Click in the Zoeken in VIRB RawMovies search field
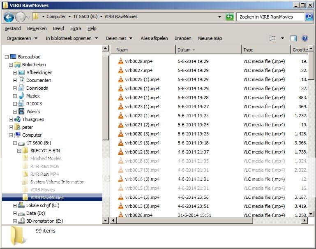This screenshot has height=249, width=316. click(x=270, y=17)
